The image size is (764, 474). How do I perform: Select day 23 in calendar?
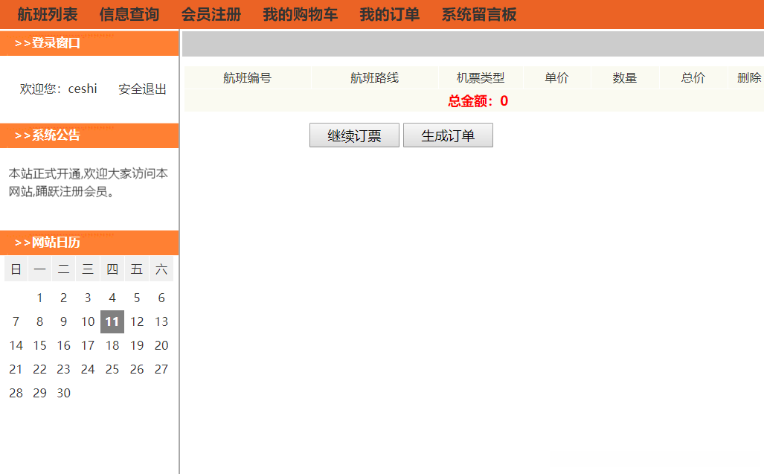point(63,369)
